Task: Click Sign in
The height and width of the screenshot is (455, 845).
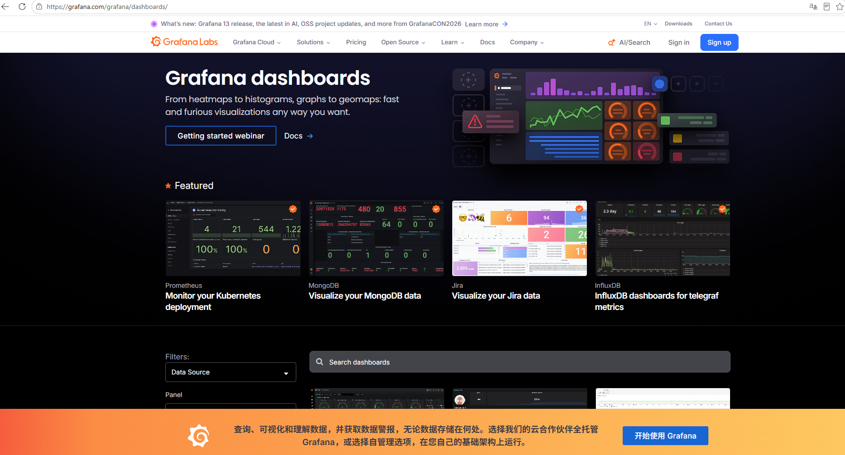Action: 679,42
